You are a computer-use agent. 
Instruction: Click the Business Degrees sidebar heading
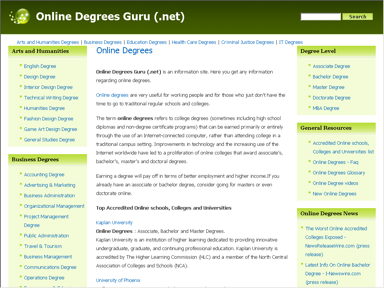(35, 160)
